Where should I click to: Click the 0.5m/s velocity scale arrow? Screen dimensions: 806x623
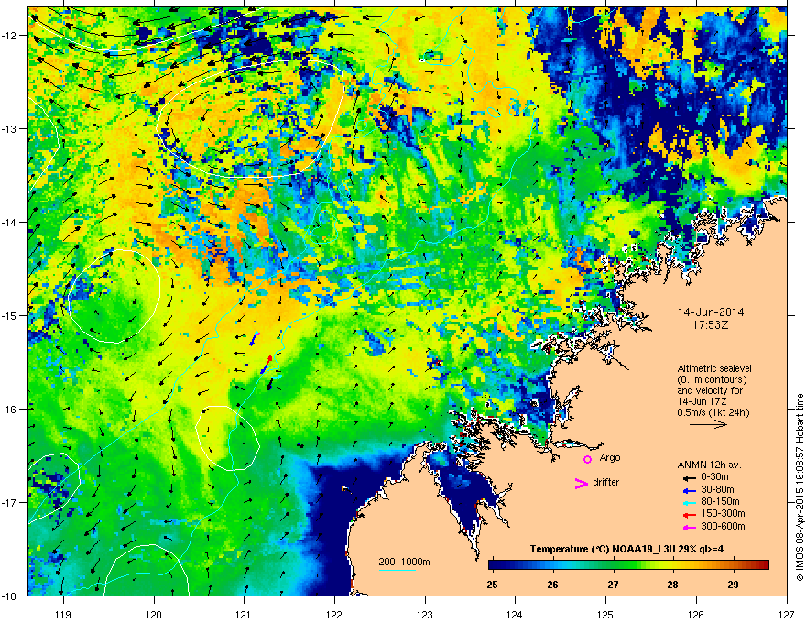[x=708, y=424]
